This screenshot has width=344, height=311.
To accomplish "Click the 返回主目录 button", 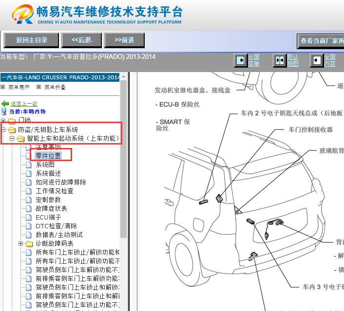I will [31, 40].
